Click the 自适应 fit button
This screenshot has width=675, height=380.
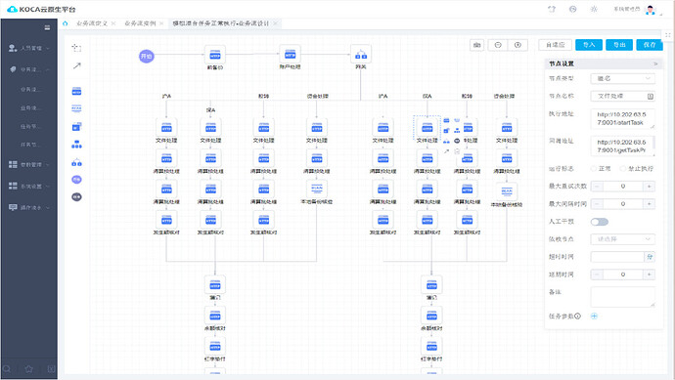pyautogui.click(x=556, y=45)
